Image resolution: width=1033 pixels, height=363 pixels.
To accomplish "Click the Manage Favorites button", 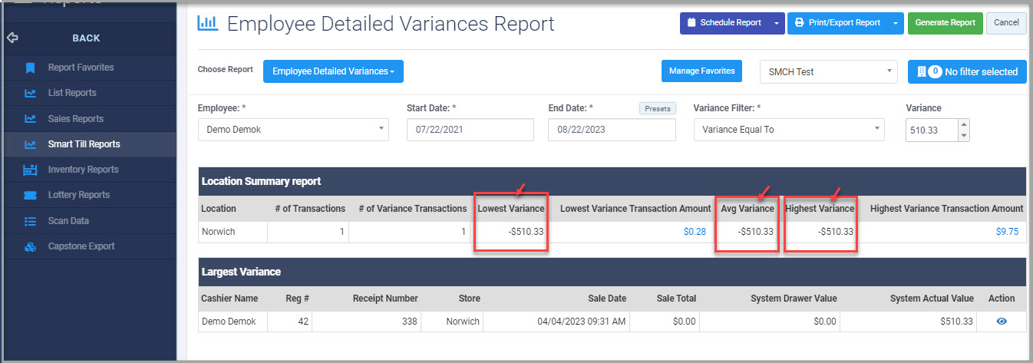I will click(x=701, y=71).
